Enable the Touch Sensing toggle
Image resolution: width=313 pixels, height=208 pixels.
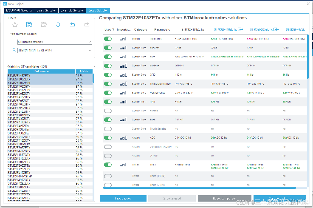[x=108, y=129]
